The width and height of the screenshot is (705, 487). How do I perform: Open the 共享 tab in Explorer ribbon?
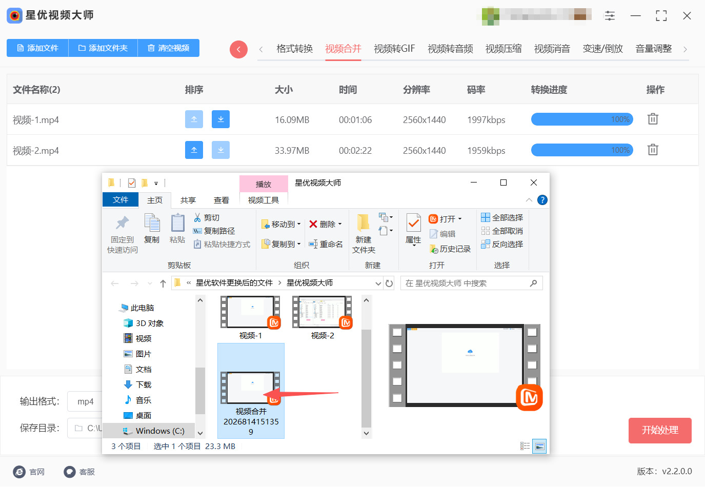point(188,200)
